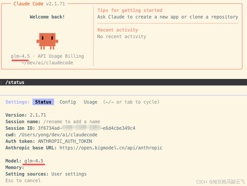Screen dimensions: 247x186
Task: Click the Session ID value '3f6734ad-'
Action: tap(50, 128)
